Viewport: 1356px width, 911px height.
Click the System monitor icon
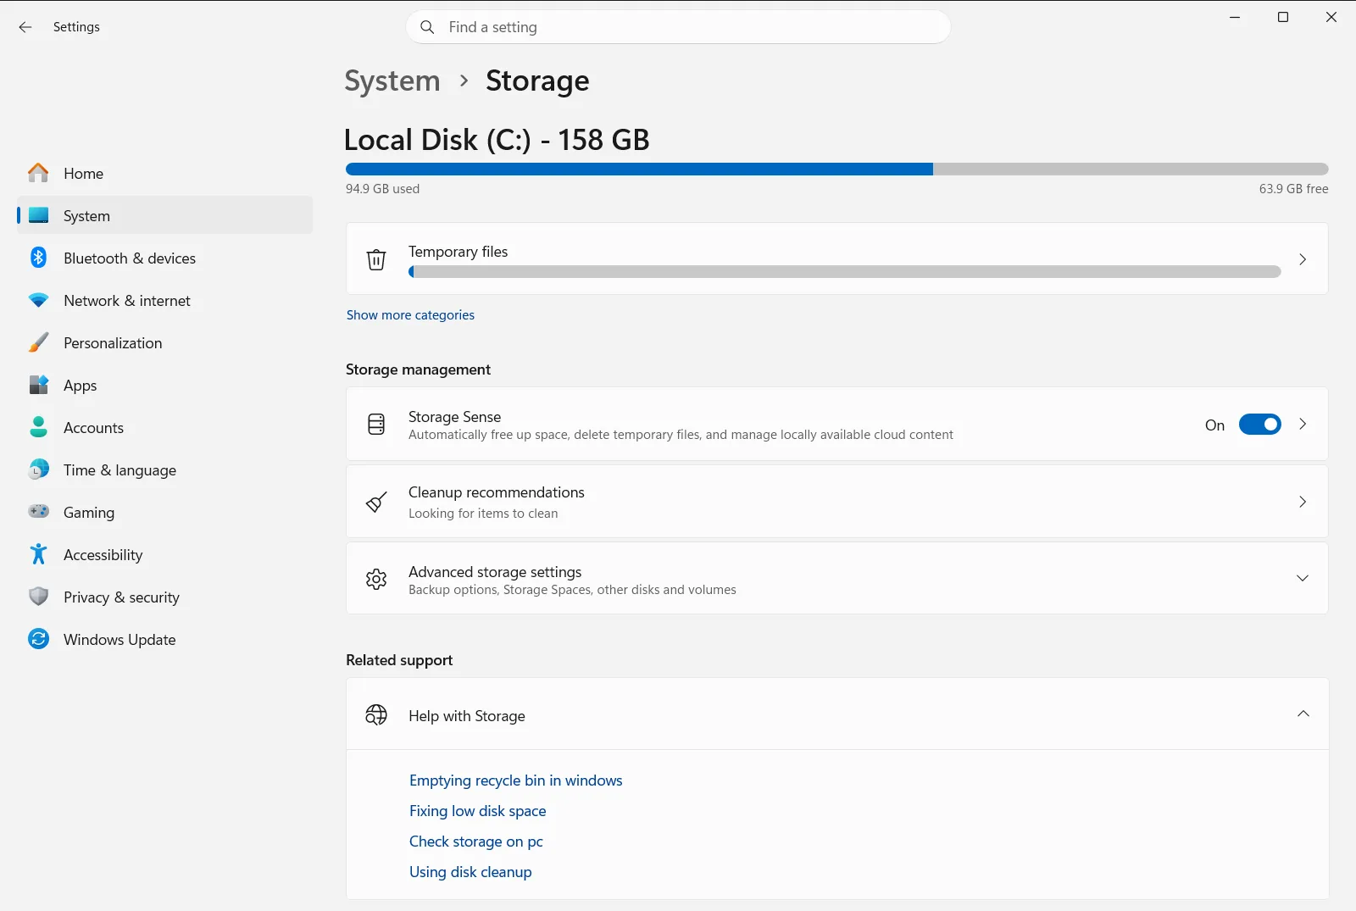[38, 215]
